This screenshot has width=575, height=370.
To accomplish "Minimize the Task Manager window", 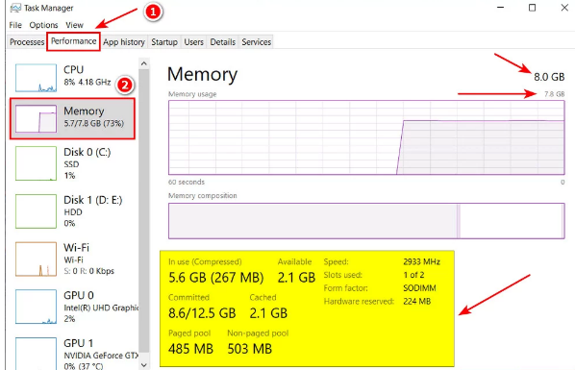I will (x=500, y=8).
